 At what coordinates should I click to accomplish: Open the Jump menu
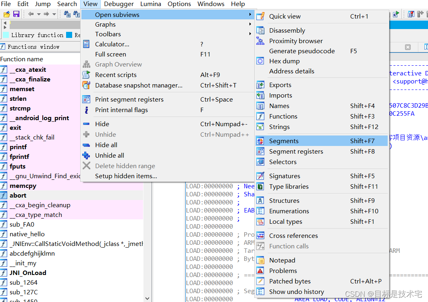tap(43, 4)
